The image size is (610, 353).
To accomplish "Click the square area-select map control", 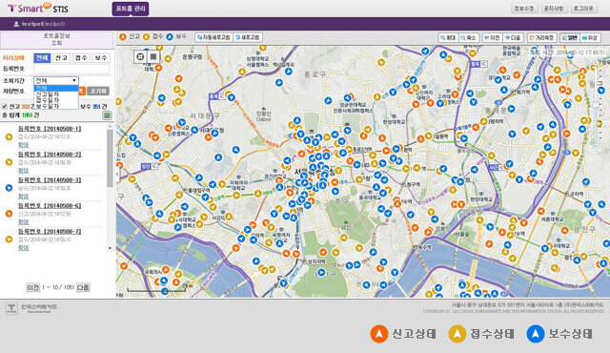I will point(153,57).
